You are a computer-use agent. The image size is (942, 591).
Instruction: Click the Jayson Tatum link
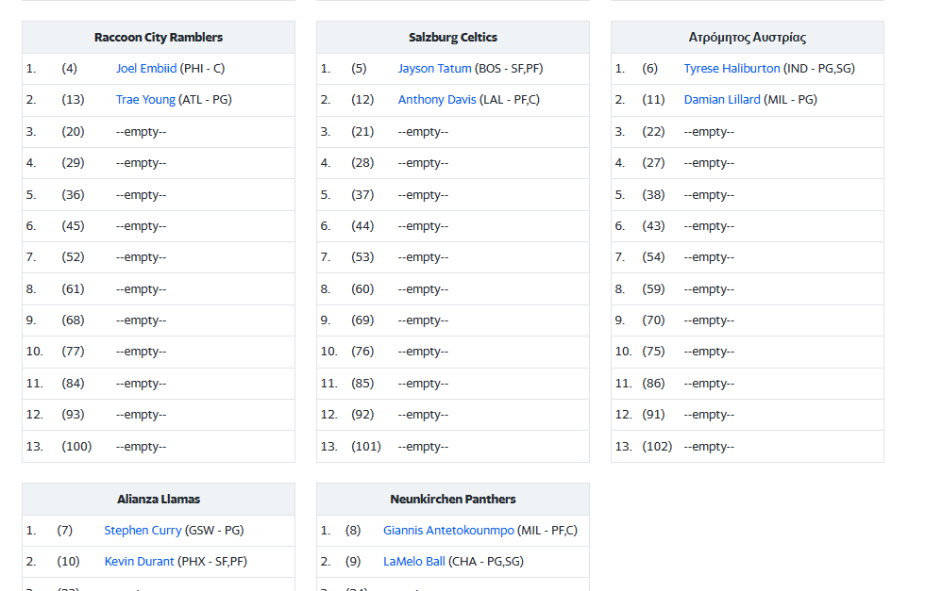pos(434,69)
